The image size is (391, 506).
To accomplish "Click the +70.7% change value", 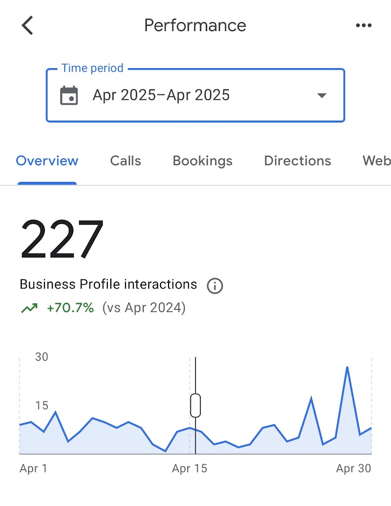I will (x=70, y=308).
